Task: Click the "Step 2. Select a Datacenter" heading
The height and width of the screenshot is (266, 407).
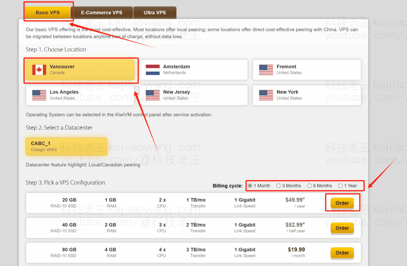Action: (59, 128)
